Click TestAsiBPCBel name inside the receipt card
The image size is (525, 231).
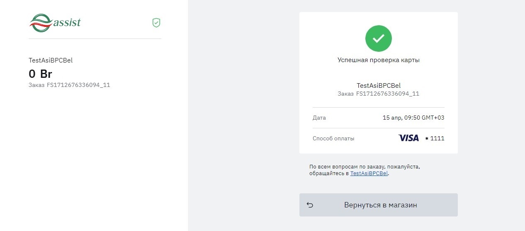click(378, 86)
